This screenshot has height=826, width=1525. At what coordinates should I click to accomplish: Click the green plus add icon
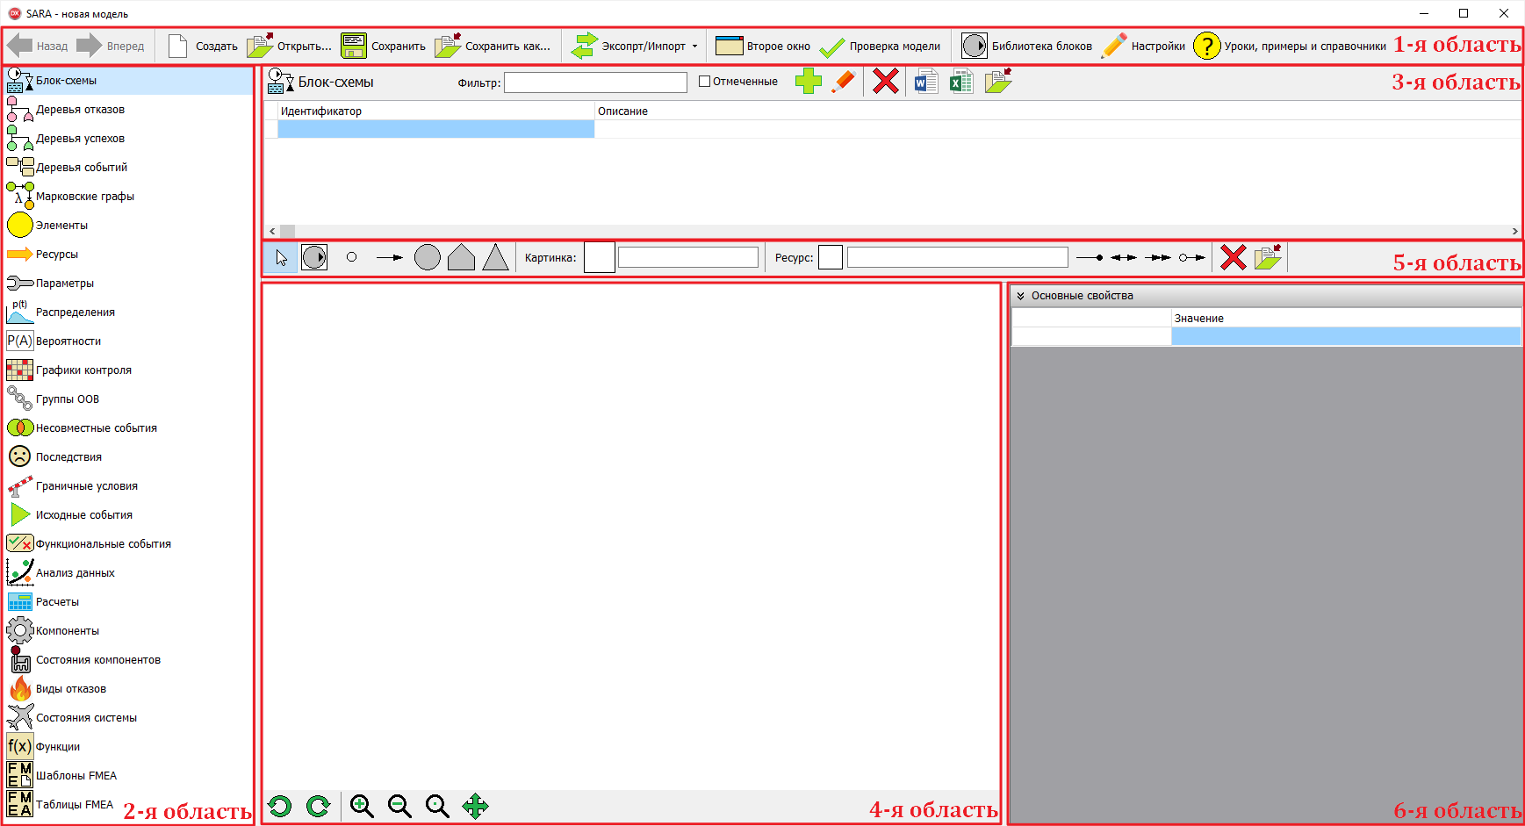[808, 82]
